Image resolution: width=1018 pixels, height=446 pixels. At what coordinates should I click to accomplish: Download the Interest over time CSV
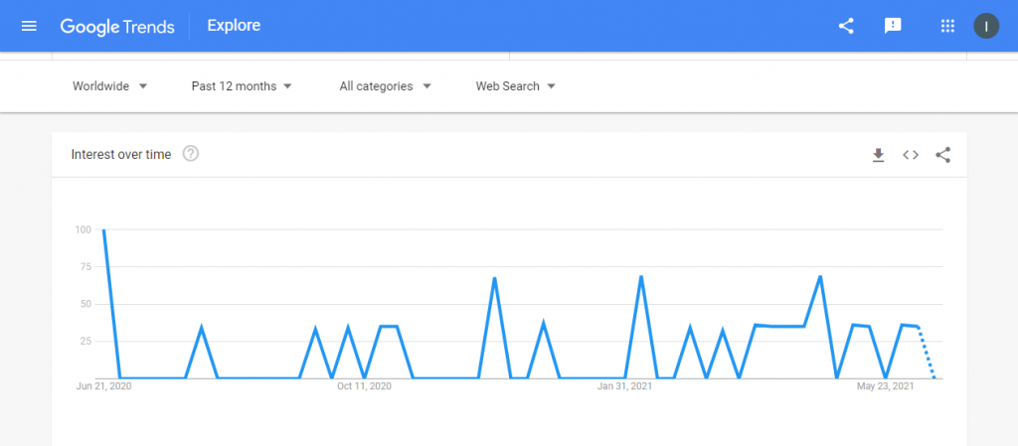(x=879, y=155)
